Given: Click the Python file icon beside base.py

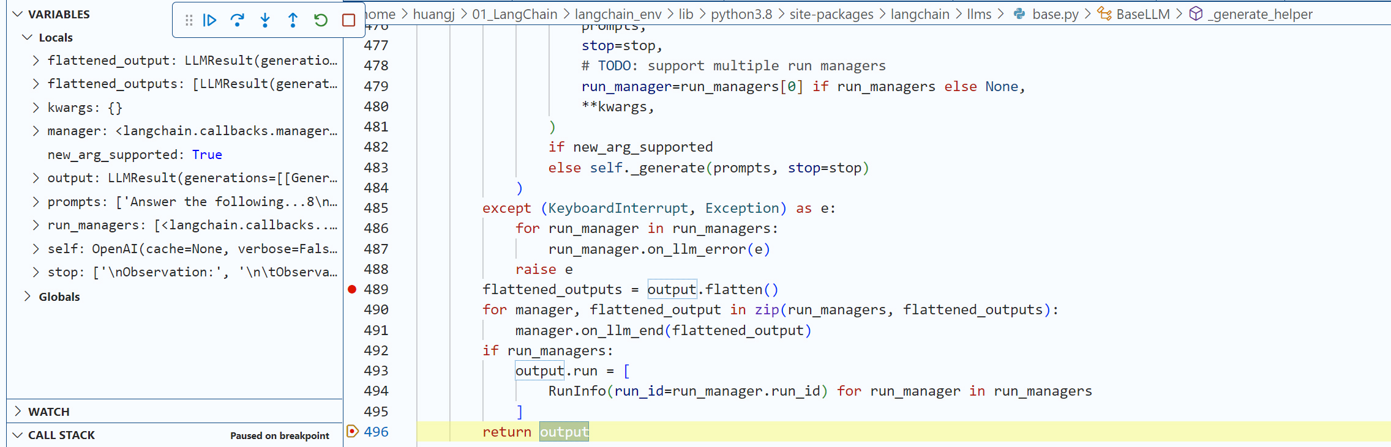Looking at the screenshot, I should tap(1019, 14).
